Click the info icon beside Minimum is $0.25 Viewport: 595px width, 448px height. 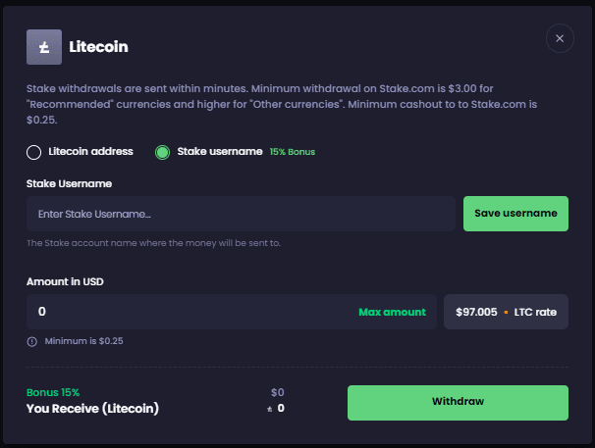[x=32, y=341]
